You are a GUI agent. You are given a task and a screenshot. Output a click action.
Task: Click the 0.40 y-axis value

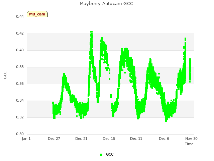click(x=20, y=50)
